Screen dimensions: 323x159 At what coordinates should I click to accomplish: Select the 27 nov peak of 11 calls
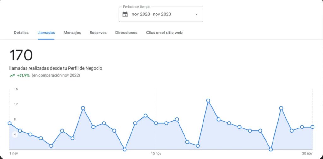tap(281, 108)
